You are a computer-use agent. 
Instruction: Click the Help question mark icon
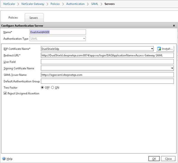(x=4, y=159)
